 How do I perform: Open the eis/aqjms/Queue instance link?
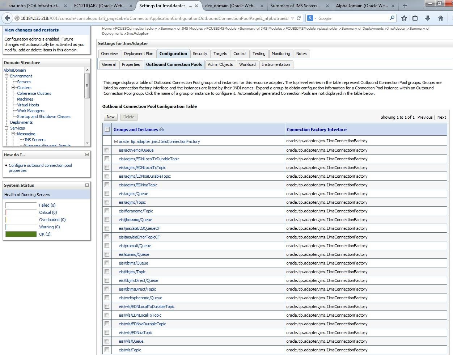tap(133, 194)
